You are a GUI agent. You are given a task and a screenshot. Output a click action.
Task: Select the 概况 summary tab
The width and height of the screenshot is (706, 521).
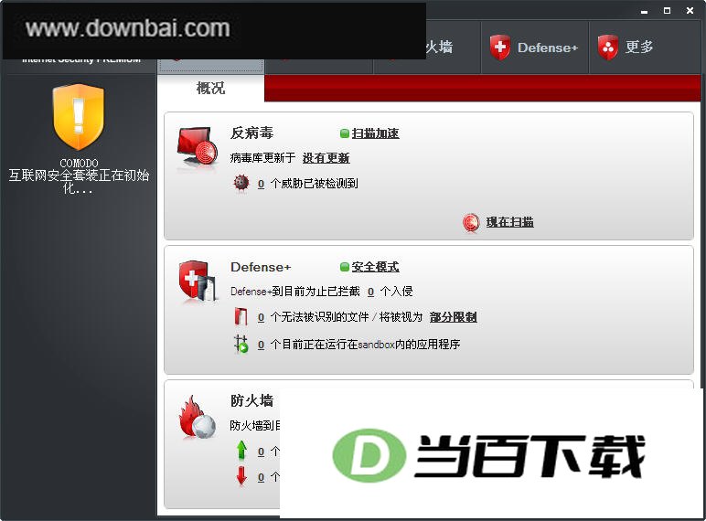coord(210,88)
